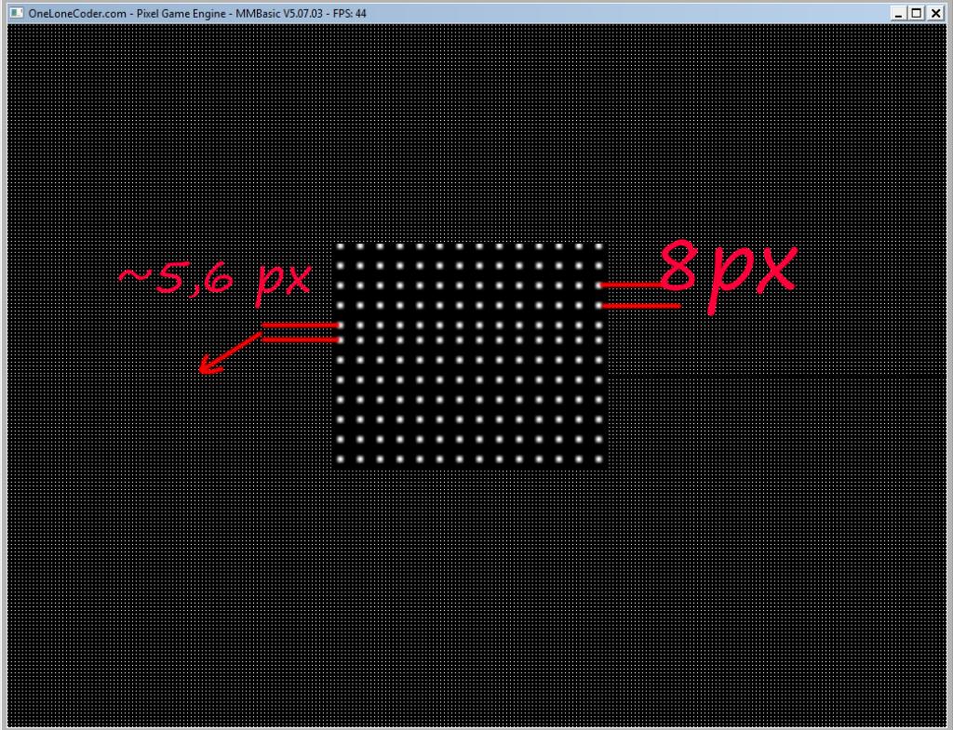
Task: Click the "px" text after the red 8
Action: 754,274
